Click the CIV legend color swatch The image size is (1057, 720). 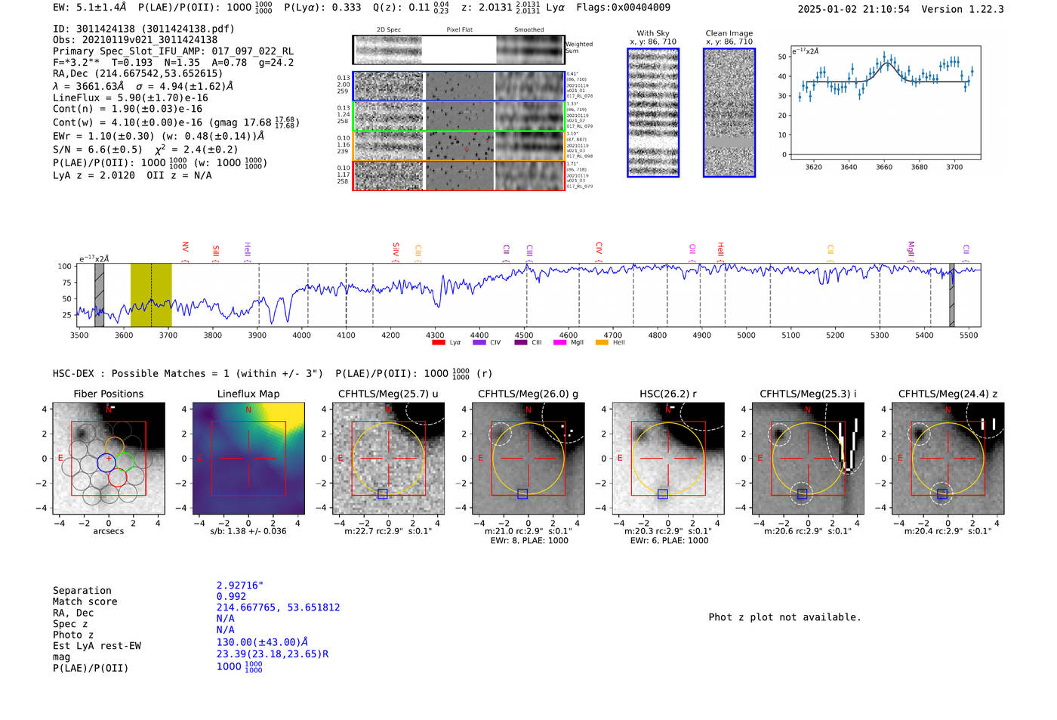[x=479, y=343]
